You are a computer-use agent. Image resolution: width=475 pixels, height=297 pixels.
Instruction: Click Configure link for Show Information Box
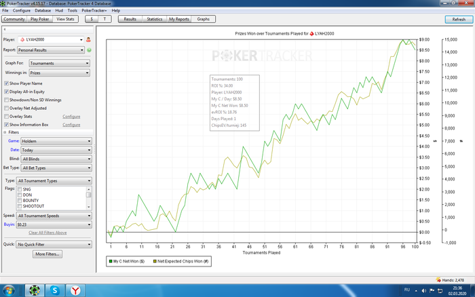(x=71, y=125)
